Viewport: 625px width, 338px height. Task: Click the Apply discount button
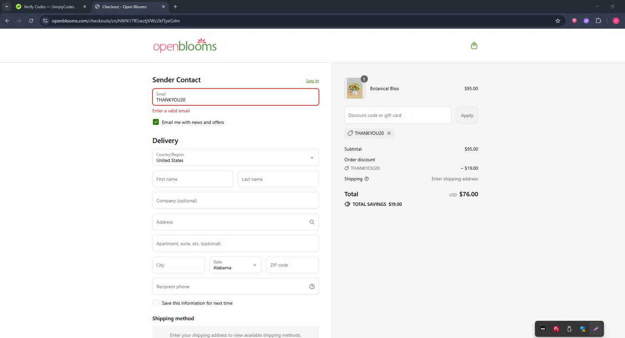[x=467, y=115]
